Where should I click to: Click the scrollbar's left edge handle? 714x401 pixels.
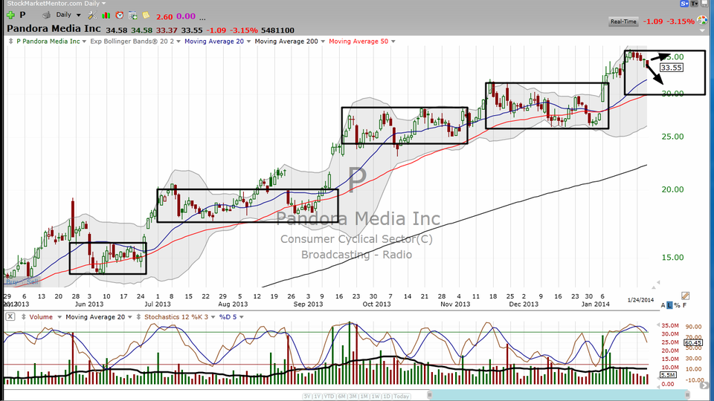(429, 394)
